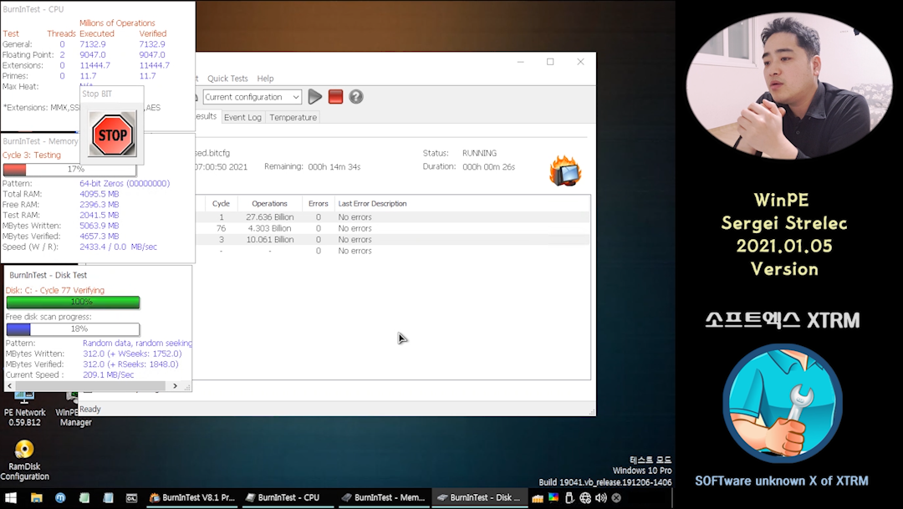The height and width of the screenshot is (509, 903).
Task: Click the gray circled X tray icon
Action: pyautogui.click(x=616, y=497)
